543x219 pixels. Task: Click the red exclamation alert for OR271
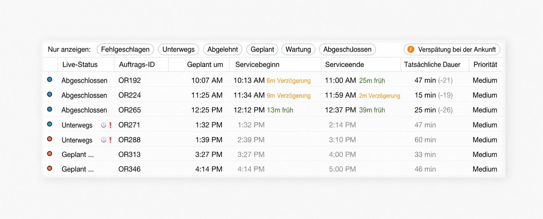point(110,125)
